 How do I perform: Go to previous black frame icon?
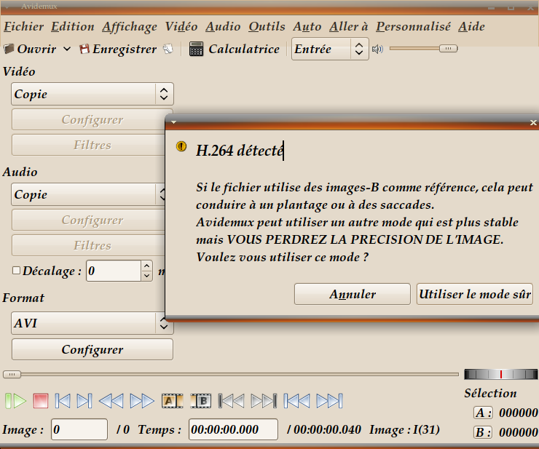[232, 401]
